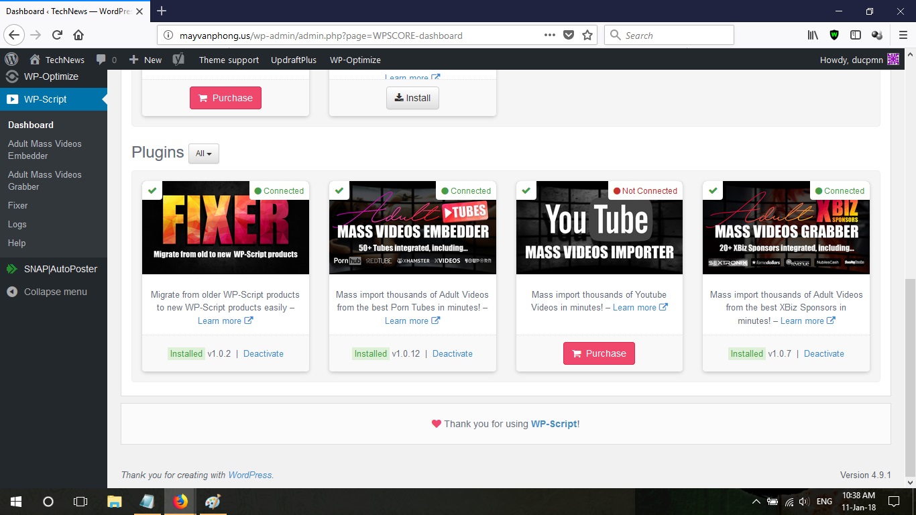Screen dimensions: 916x515
Task: Open WP-Optimize from the admin bar
Action: (355, 60)
